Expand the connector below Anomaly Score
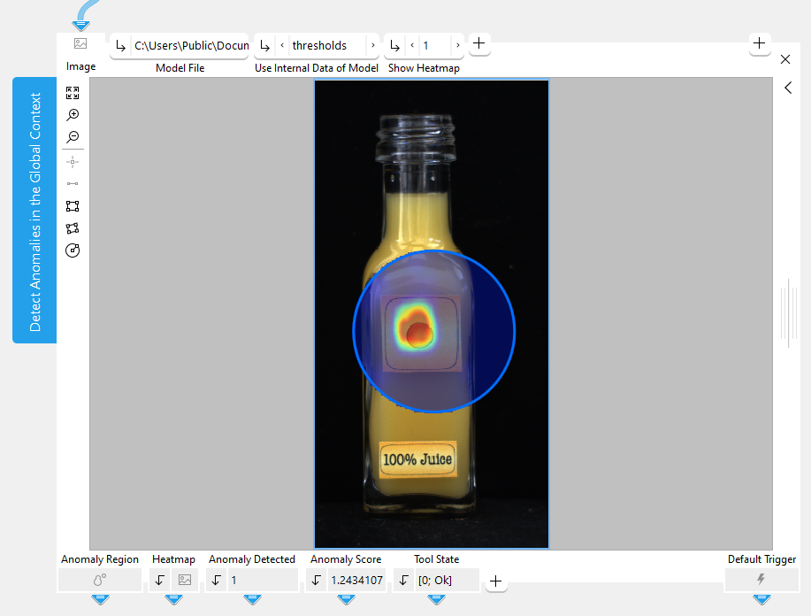Image resolution: width=811 pixels, height=616 pixels. point(346,599)
